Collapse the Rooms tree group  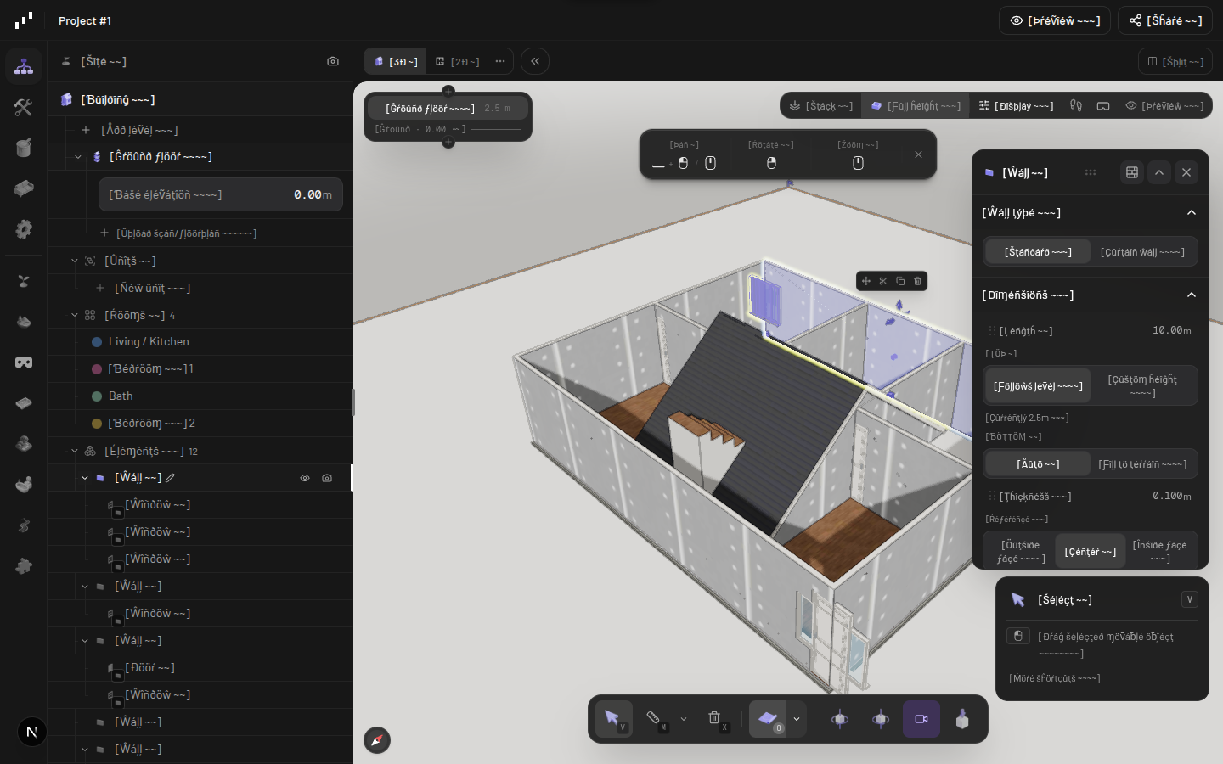coord(75,315)
